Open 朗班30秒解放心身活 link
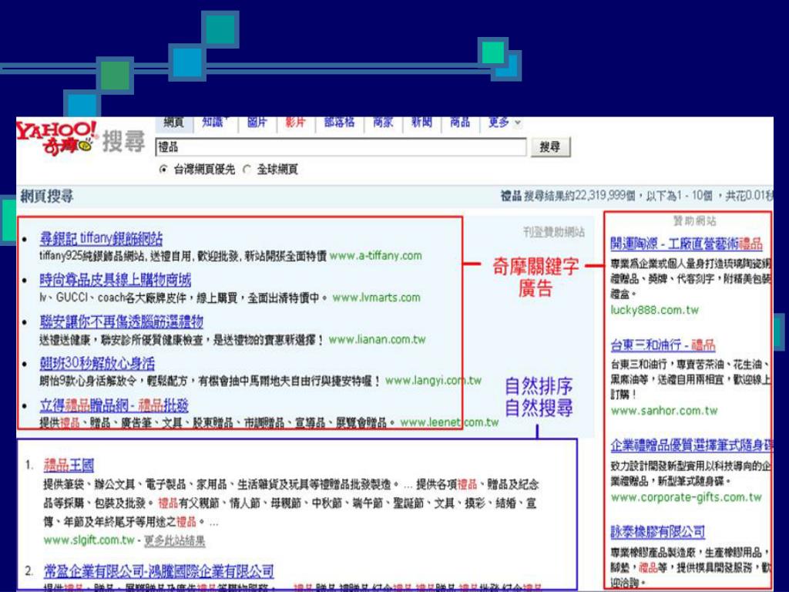The width and height of the screenshot is (789, 592). pyautogui.click(x=97, y=364)
